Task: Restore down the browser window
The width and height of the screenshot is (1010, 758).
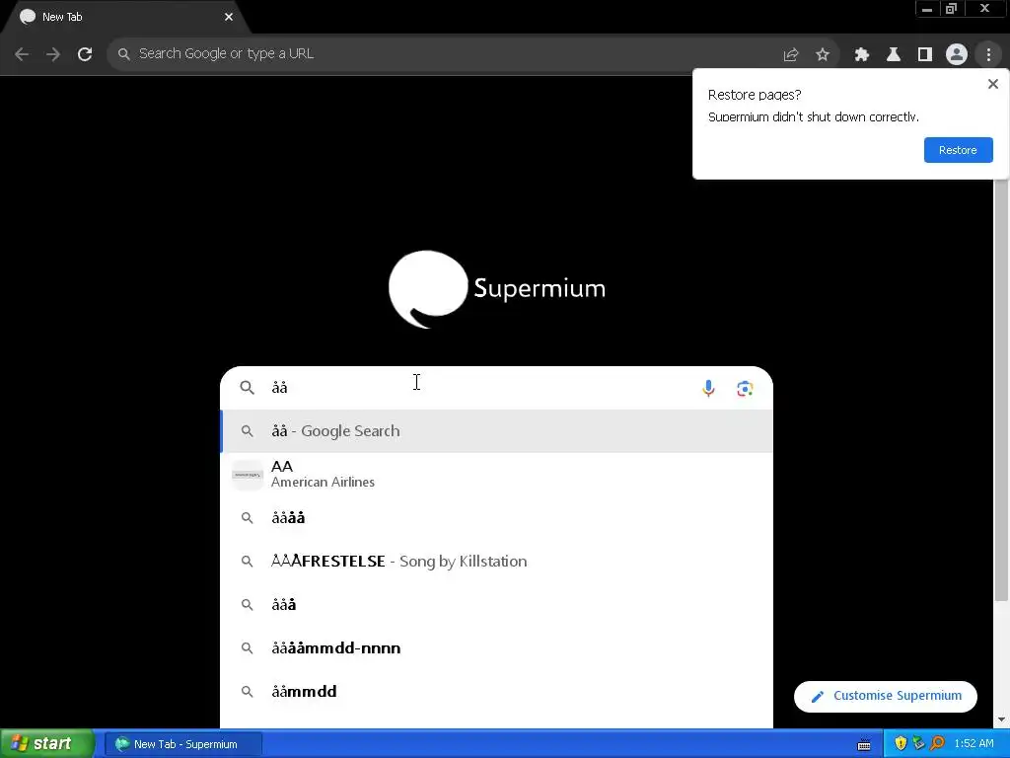Action: (x=951, y=9)
